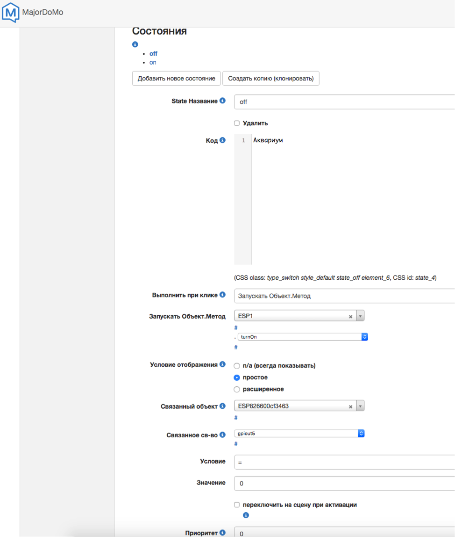The width and height of the screenshot is (455, 537).
Task: Click info icon next to Приоритет
Action: 222,532
